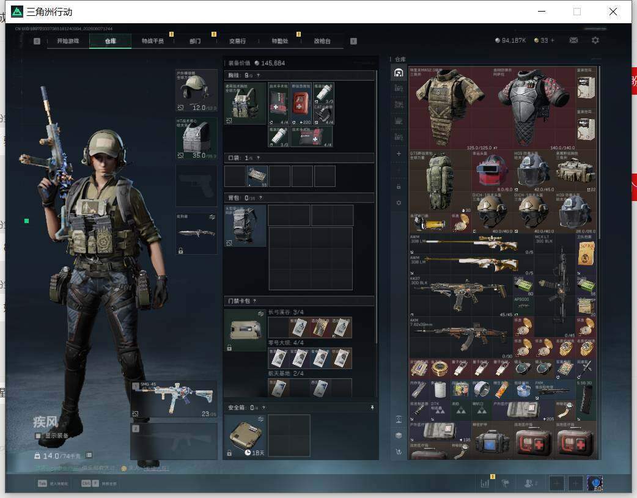Show chest rig help question mark
This screenshot has width=637, height=498.
click(x=259, y=76)
